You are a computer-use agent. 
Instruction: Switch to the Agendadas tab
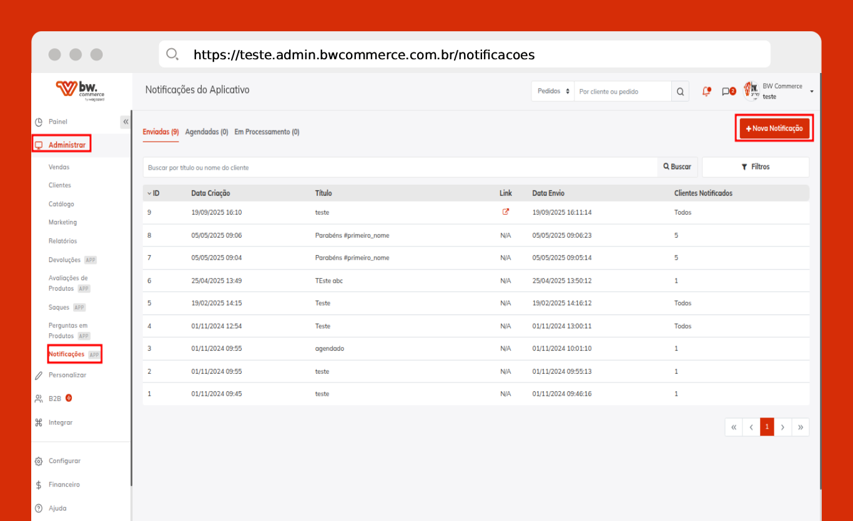[206, 132]
